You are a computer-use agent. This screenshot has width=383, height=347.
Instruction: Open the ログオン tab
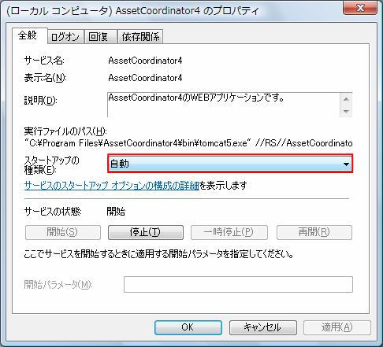65,37
